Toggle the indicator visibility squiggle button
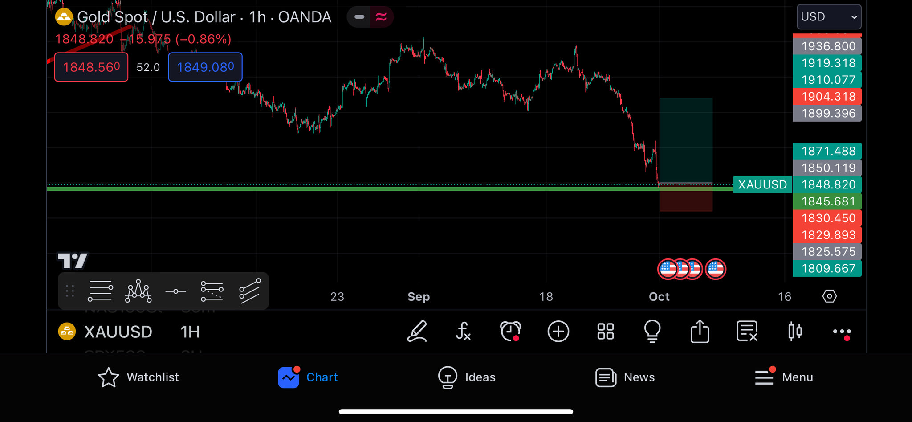912x422 pixels. pyautogui.click(x=382, y=17)
